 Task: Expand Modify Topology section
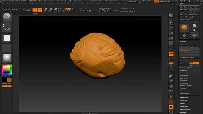tap(186, 86)
